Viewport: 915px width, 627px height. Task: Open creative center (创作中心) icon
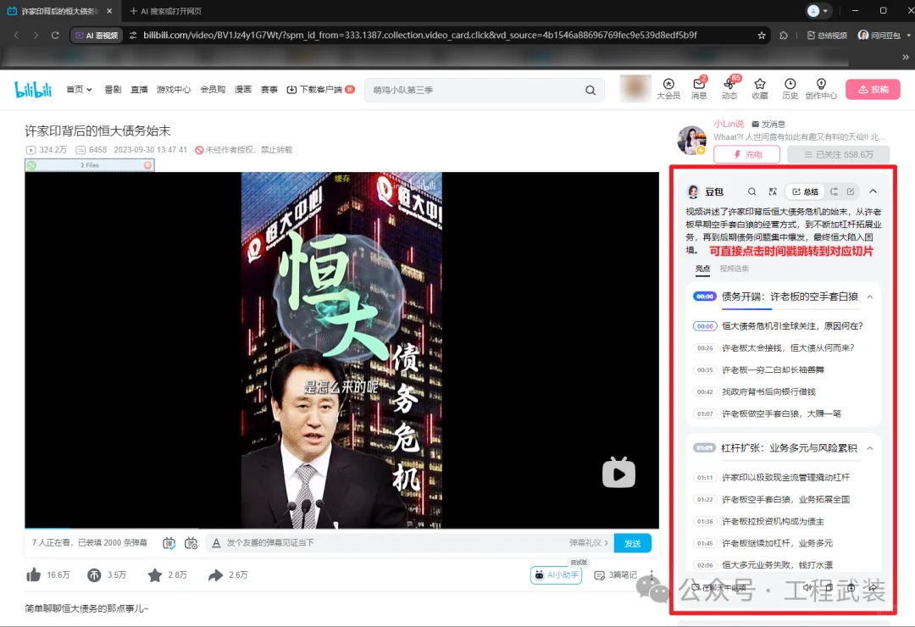click(x=820, y=89)
